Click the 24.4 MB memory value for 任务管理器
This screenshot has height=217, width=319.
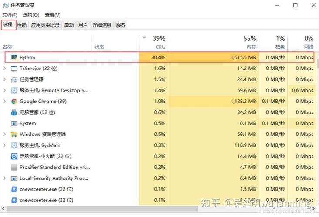[x=247, y=79]
